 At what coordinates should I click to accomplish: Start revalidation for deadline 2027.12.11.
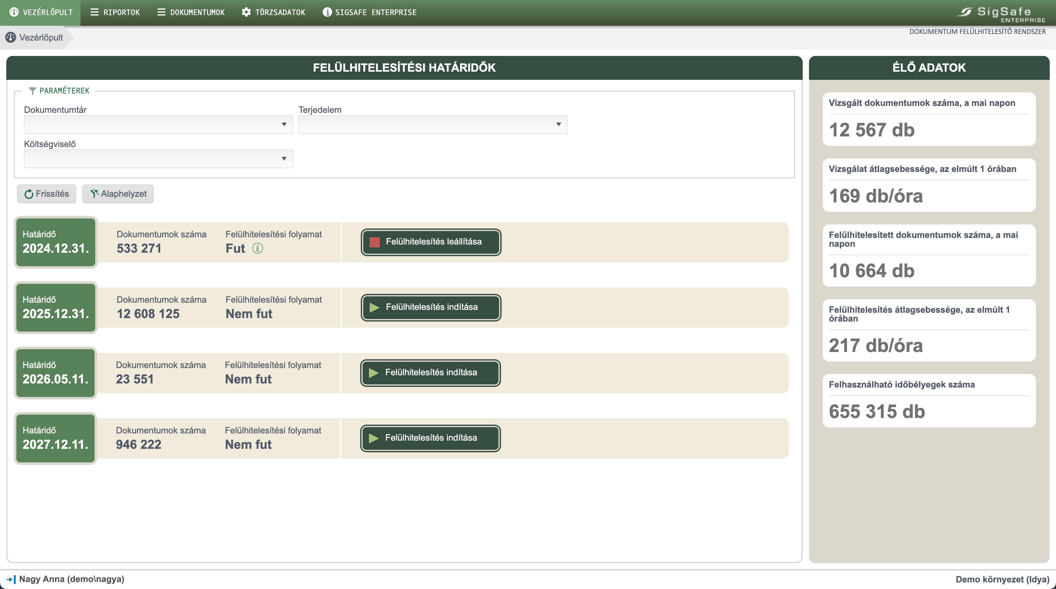(x=431, y=438)
